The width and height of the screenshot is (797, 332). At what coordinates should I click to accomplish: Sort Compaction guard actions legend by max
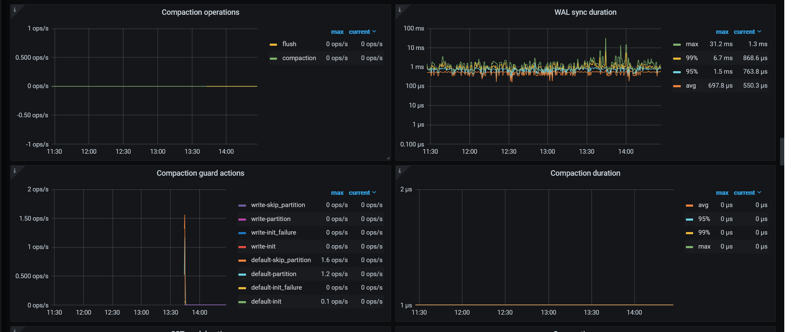(337, 193)
